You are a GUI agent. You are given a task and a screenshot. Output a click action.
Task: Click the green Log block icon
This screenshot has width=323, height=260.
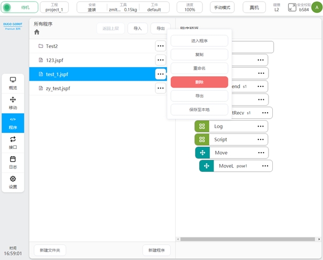[x=202, y=127]
